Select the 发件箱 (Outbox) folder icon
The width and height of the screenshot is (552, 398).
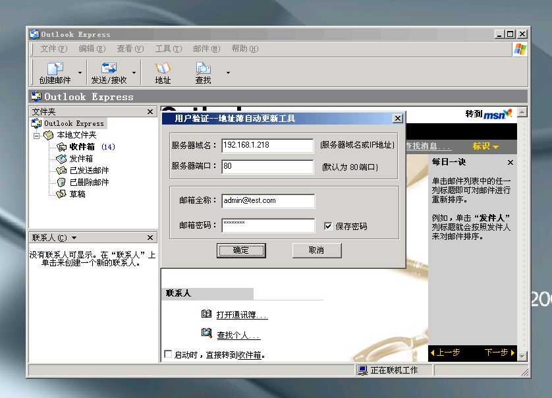61,159
